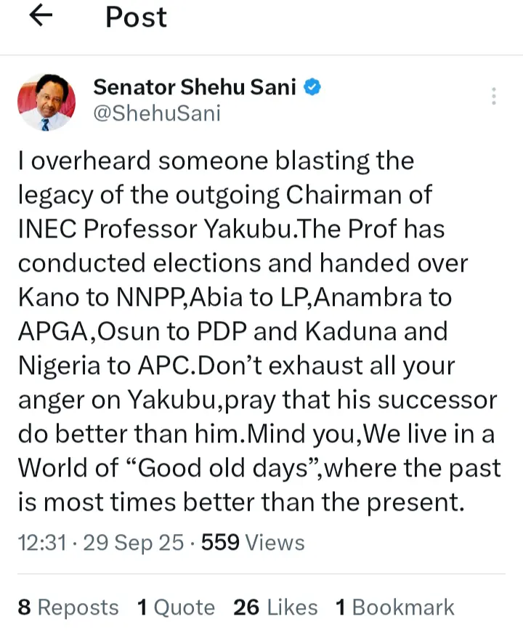The image size is (523, 635).
Task: Click the blue verified badge icon
Action: pos(313,88)
